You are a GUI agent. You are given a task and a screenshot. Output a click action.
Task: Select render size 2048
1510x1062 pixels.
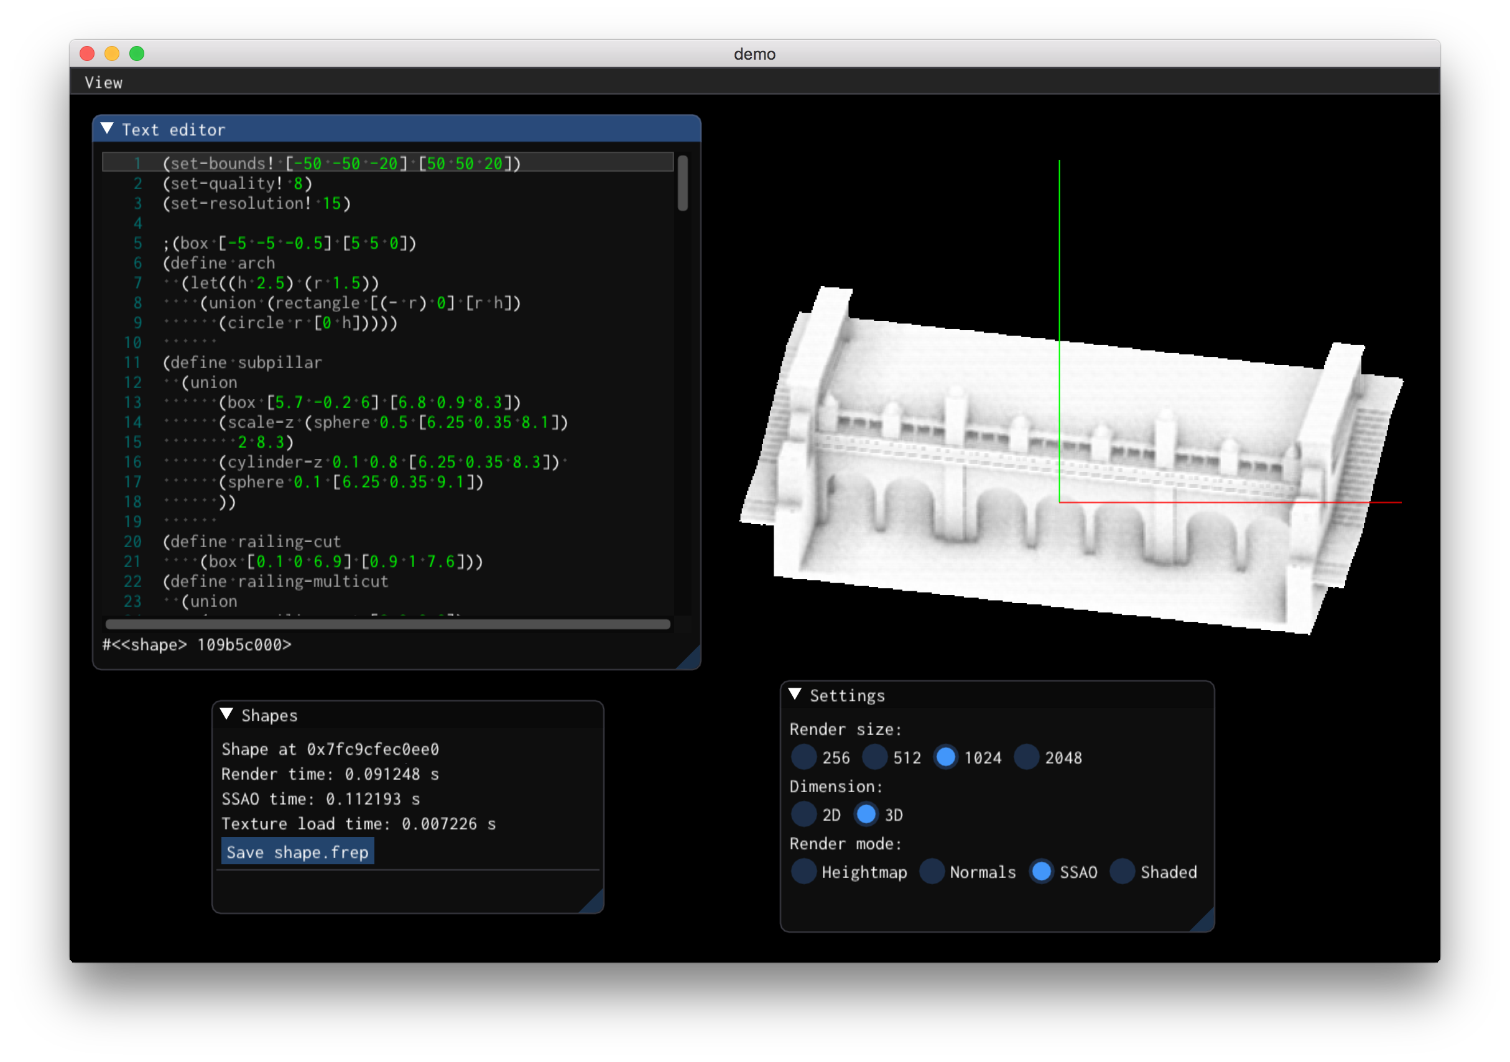click(x=1027, y=757)
